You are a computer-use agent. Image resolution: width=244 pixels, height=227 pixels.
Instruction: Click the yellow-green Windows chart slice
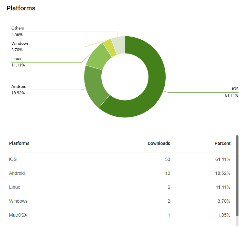tap(109, 47)
